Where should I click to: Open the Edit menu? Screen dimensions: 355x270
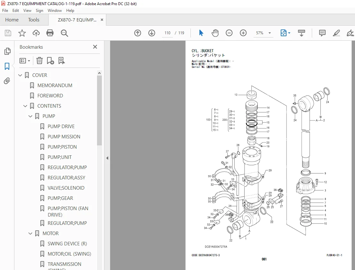click(x=16, y=11)
